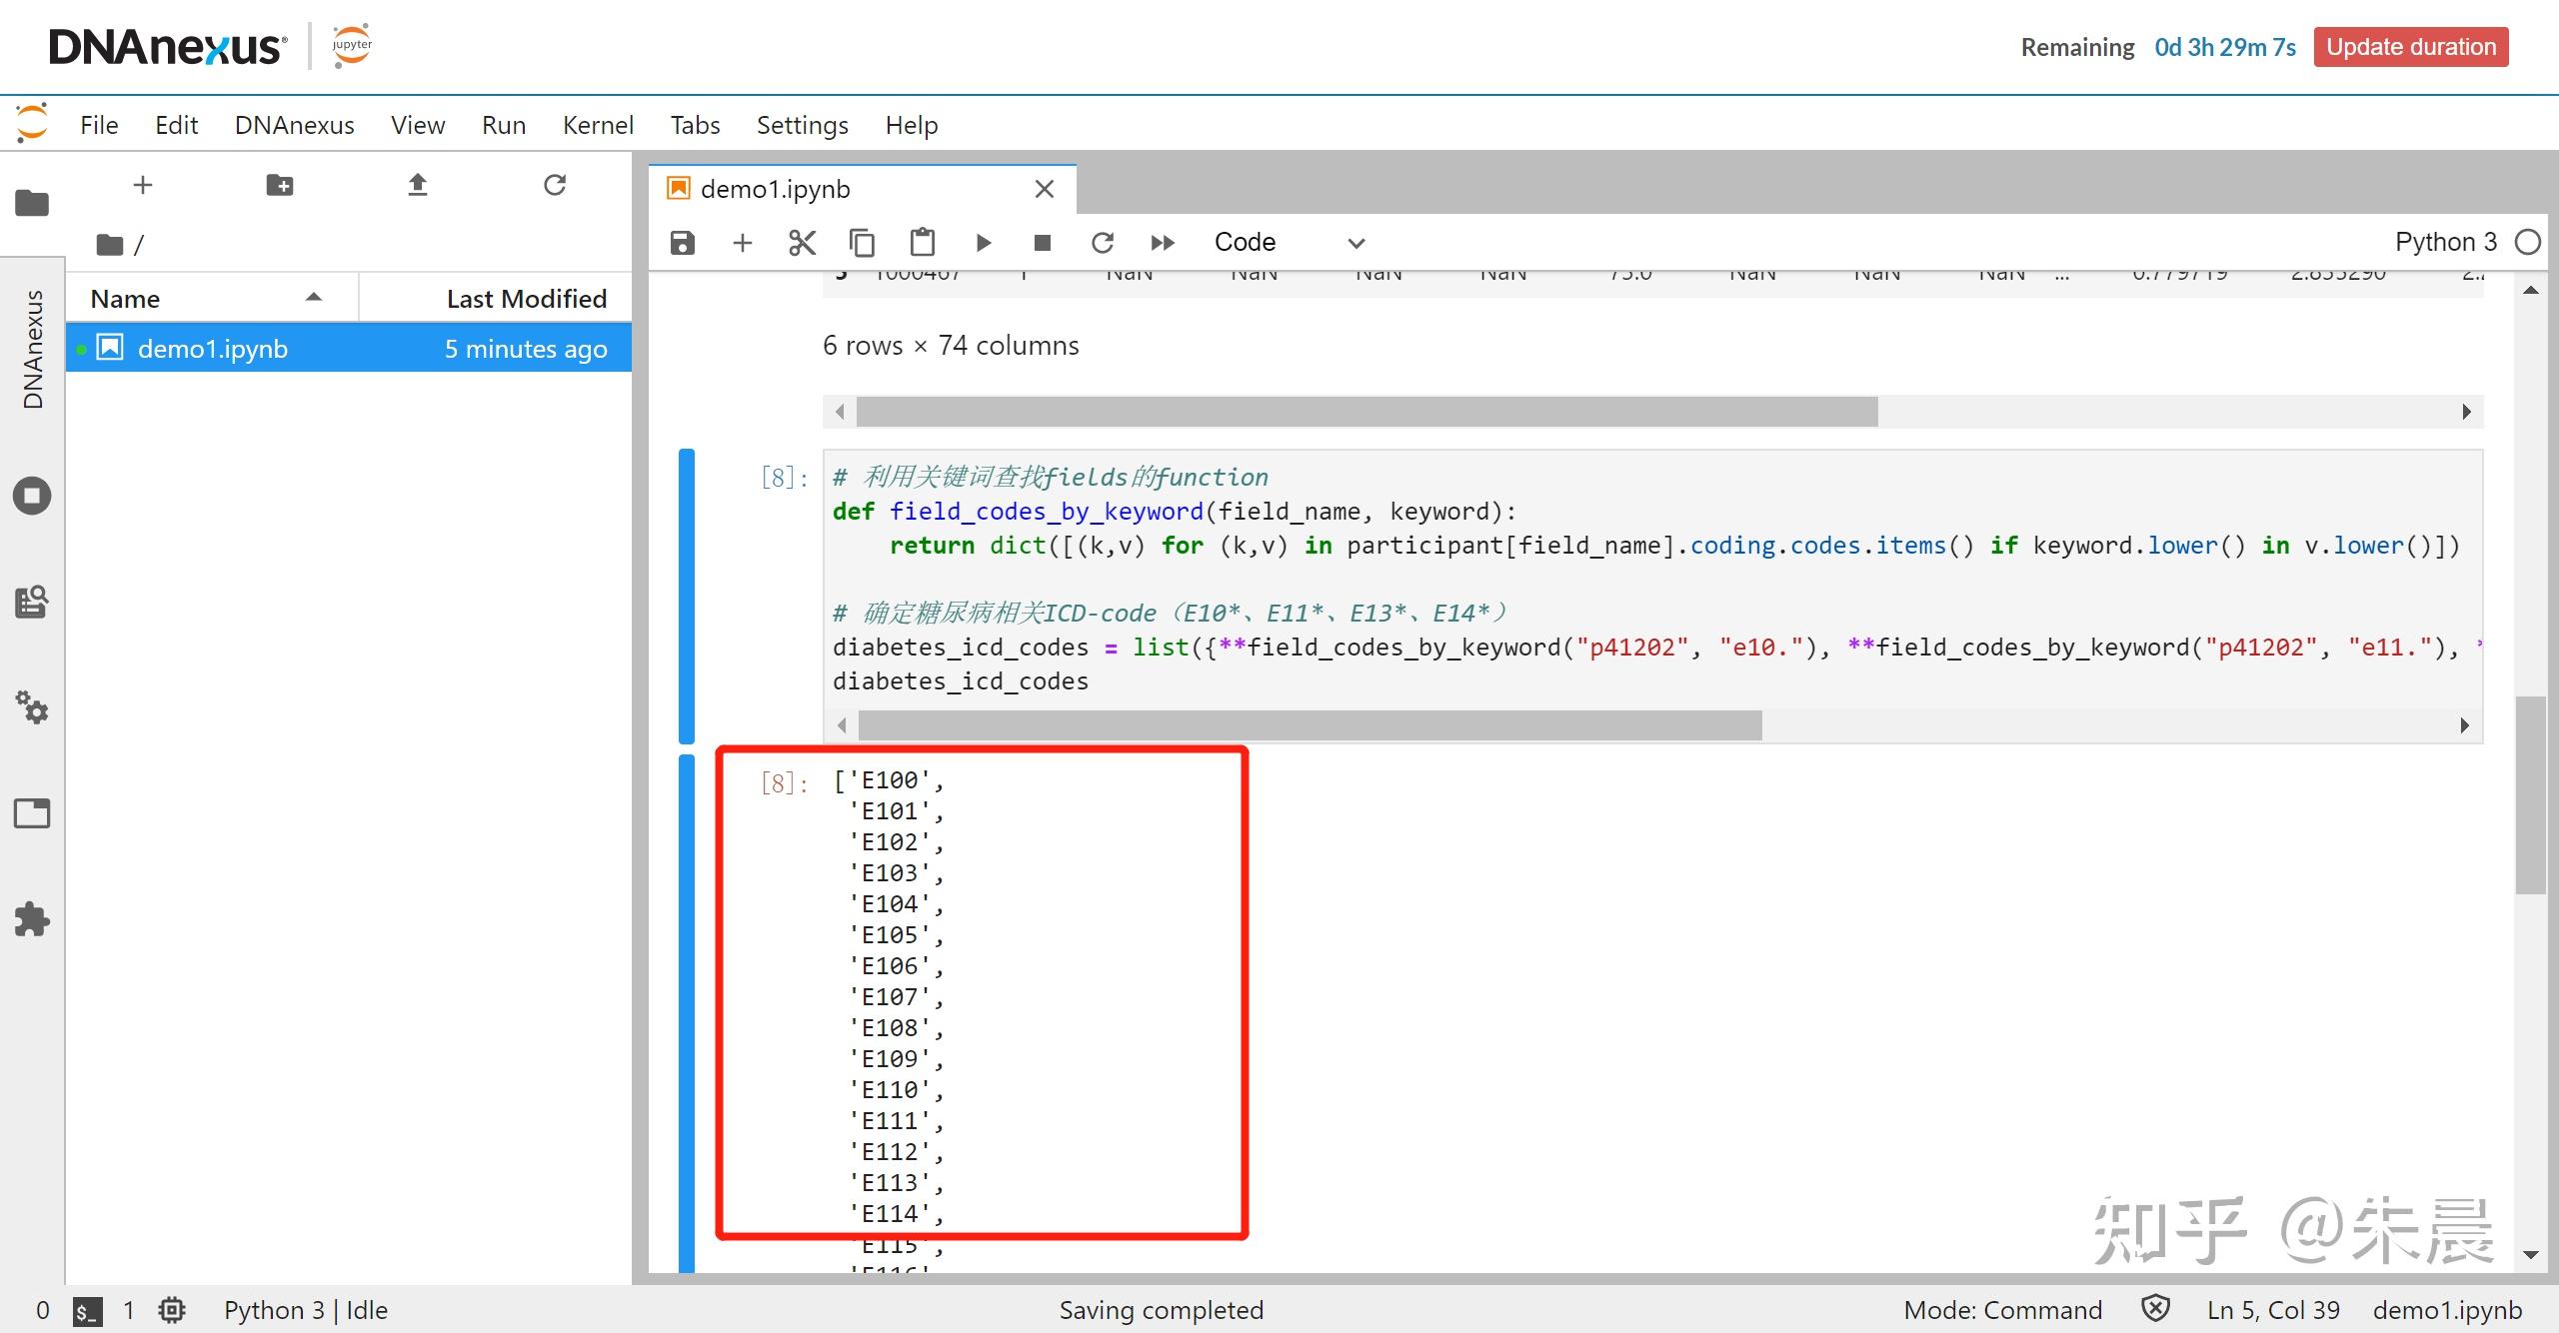Open the Edit menu
This screenshot has height=1333, width=2559.
click(x=177, y=125)
